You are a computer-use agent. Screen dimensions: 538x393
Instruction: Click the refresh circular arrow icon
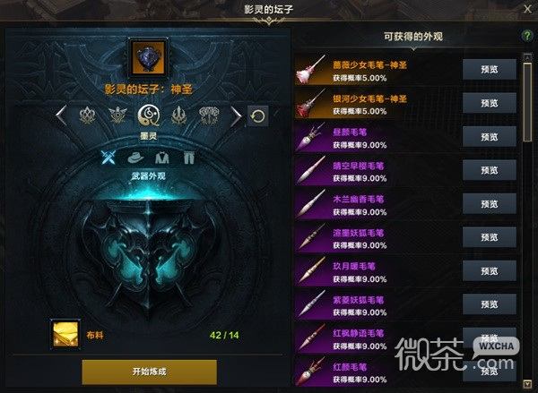(x=257, y=116)
